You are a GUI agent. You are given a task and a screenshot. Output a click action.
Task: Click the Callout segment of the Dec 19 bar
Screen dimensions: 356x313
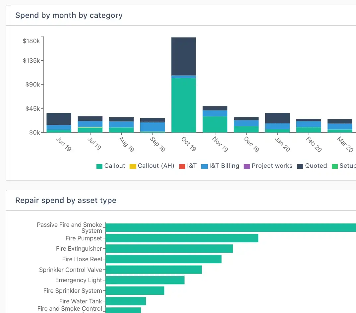246,129
